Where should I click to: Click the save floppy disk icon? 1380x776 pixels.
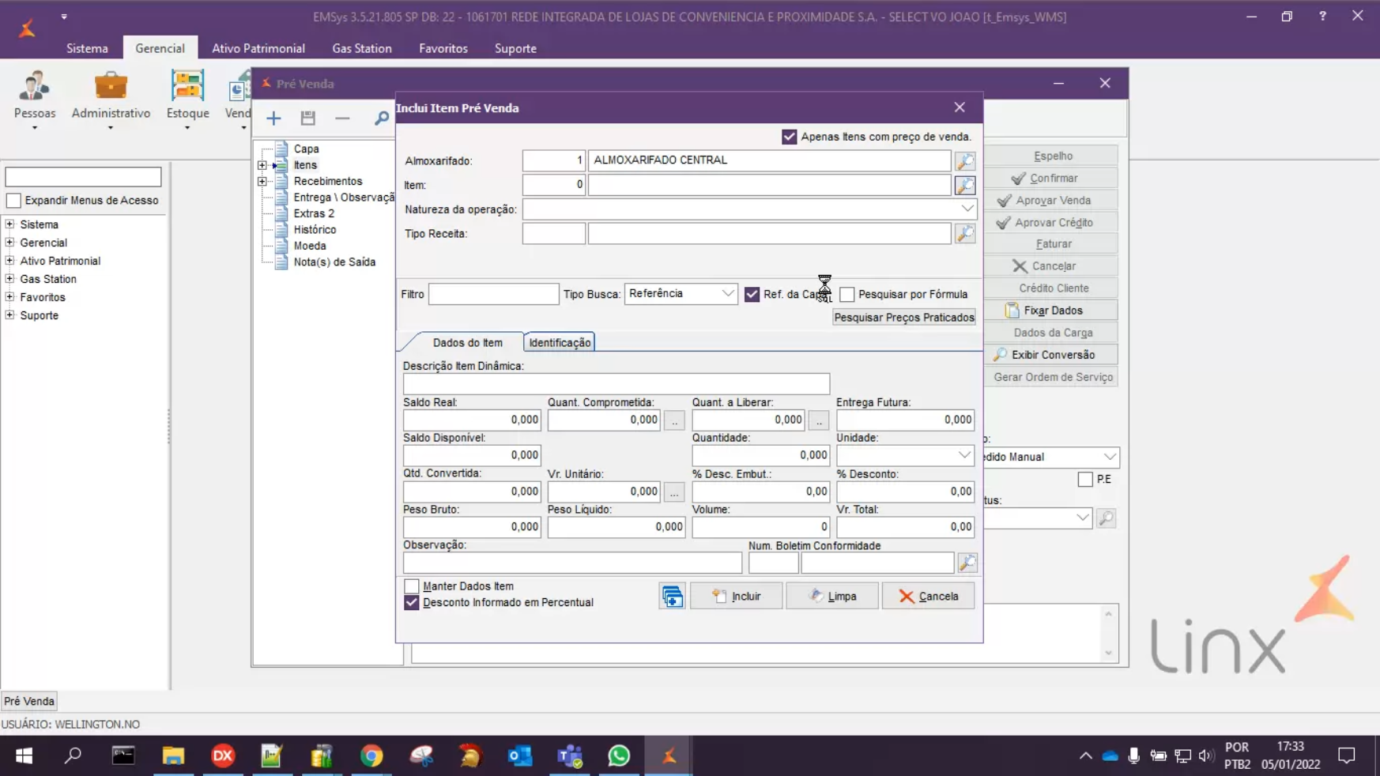coord(308,119)
